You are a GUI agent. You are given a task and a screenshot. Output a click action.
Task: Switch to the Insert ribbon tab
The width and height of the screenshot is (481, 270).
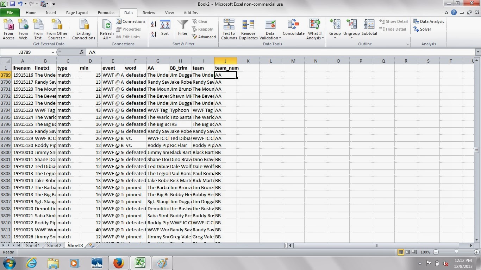click(51, 13)
